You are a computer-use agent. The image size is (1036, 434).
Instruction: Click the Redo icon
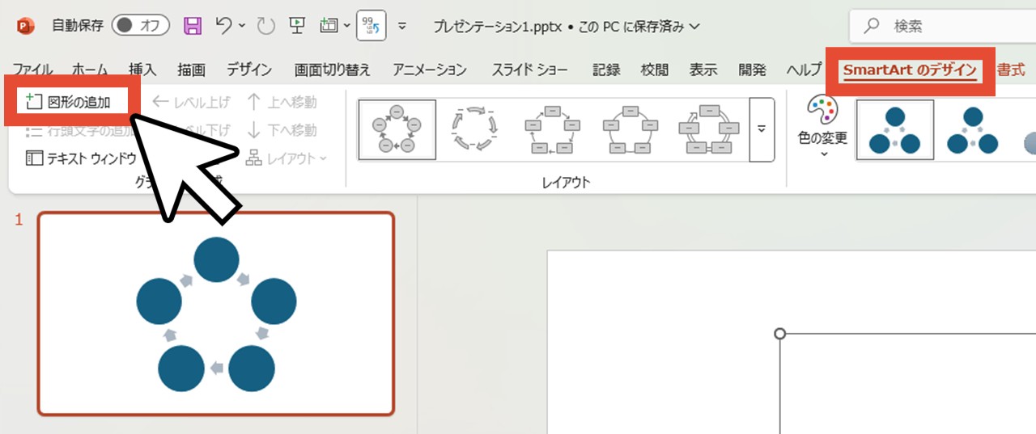tap(265, 26)
